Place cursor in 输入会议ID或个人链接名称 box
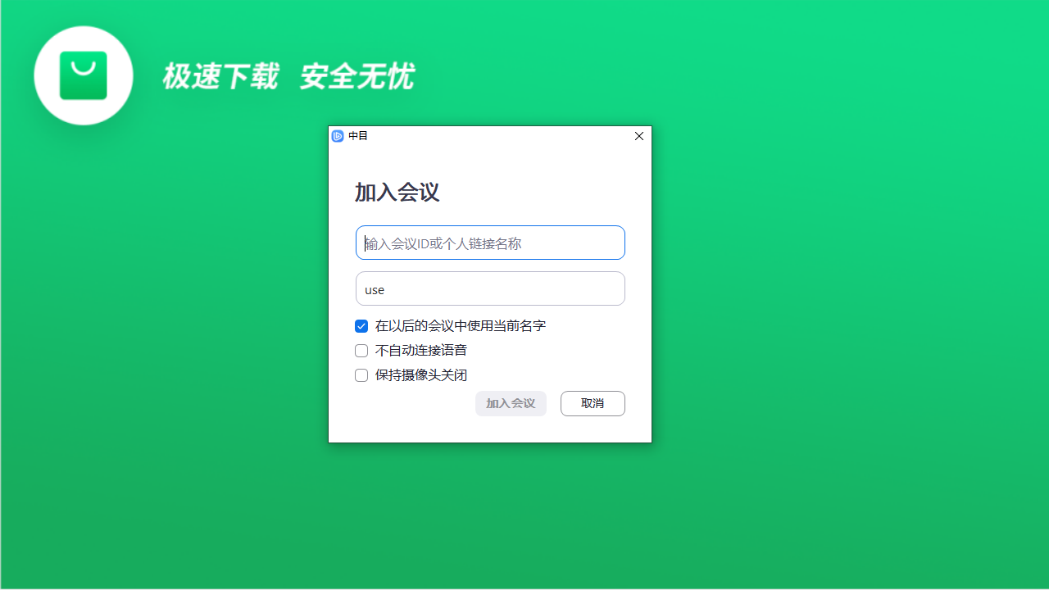Screen dimensions: 1049x590 tap(490, 243)
